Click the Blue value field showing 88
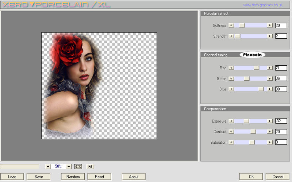292x182 pixels. 281,89
